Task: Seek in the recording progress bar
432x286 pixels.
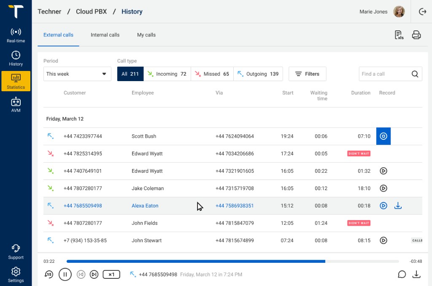Action: [232, 261]
